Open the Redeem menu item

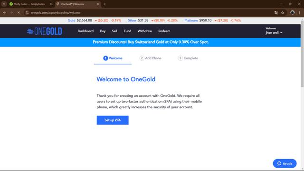(x=164, y=31)
